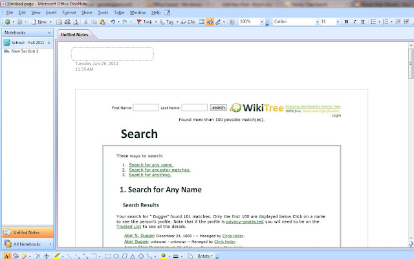Collapse the Notebooks navigation pane
Viewport: 414px width, 259px height.
click(49, 32)
